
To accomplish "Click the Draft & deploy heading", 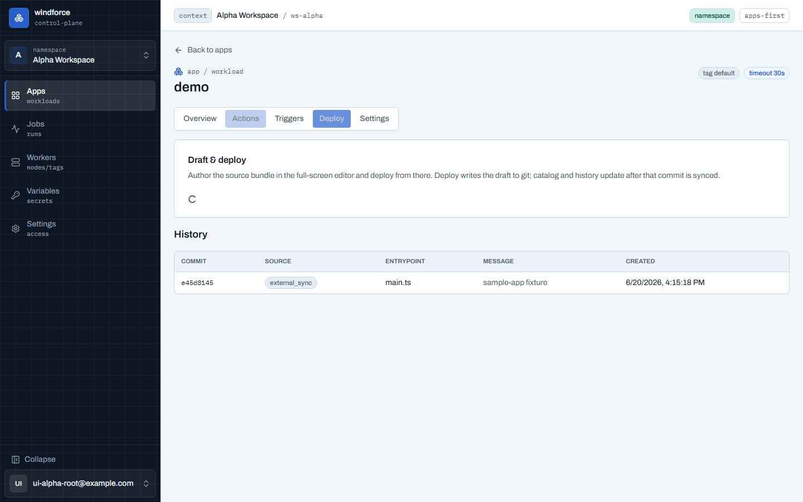I will (x=217, y=160).
